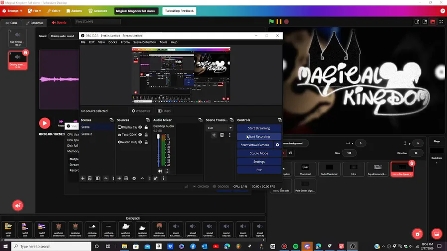
Task: Open Scenes dock three-dot overflow menu
Action: 113,179
